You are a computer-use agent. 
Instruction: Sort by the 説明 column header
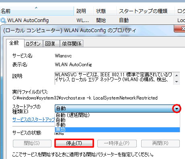click(84, 11)
